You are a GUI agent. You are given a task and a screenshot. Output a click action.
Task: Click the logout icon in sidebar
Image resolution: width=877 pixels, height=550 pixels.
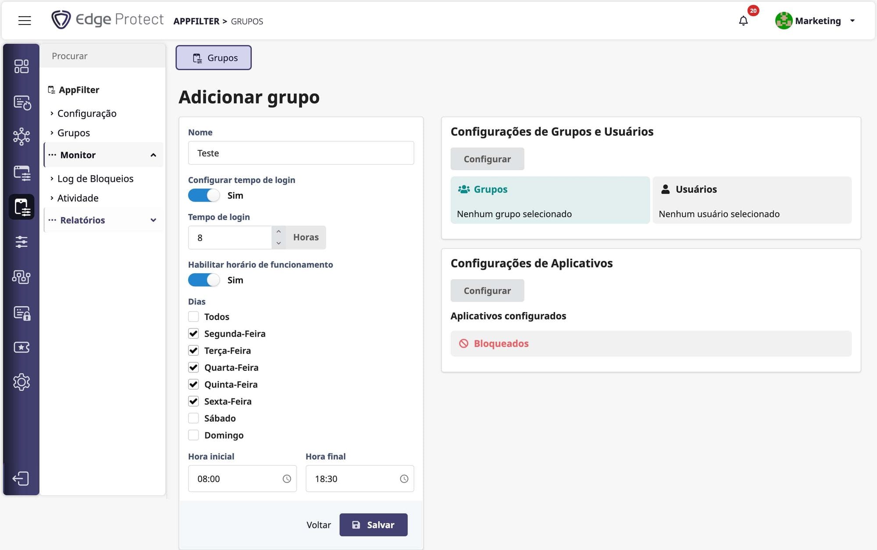tap(21, 478)
